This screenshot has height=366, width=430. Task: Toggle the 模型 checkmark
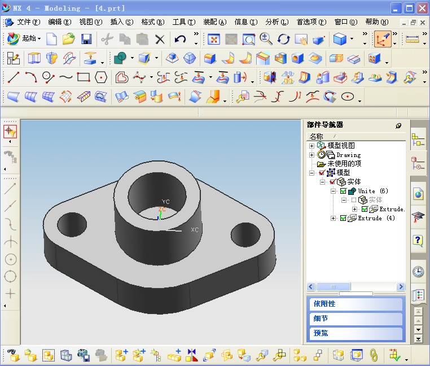click(322, 173)
